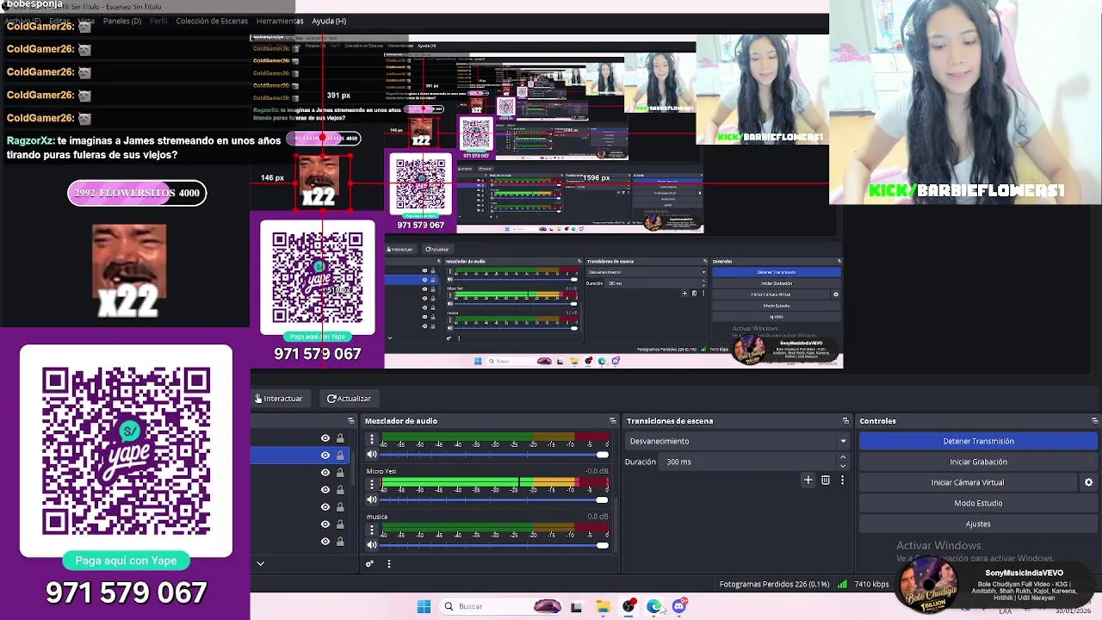Open OBS Studio taskbar icon
Screen dimensions: 1102x620
click(x=628, y=606)
